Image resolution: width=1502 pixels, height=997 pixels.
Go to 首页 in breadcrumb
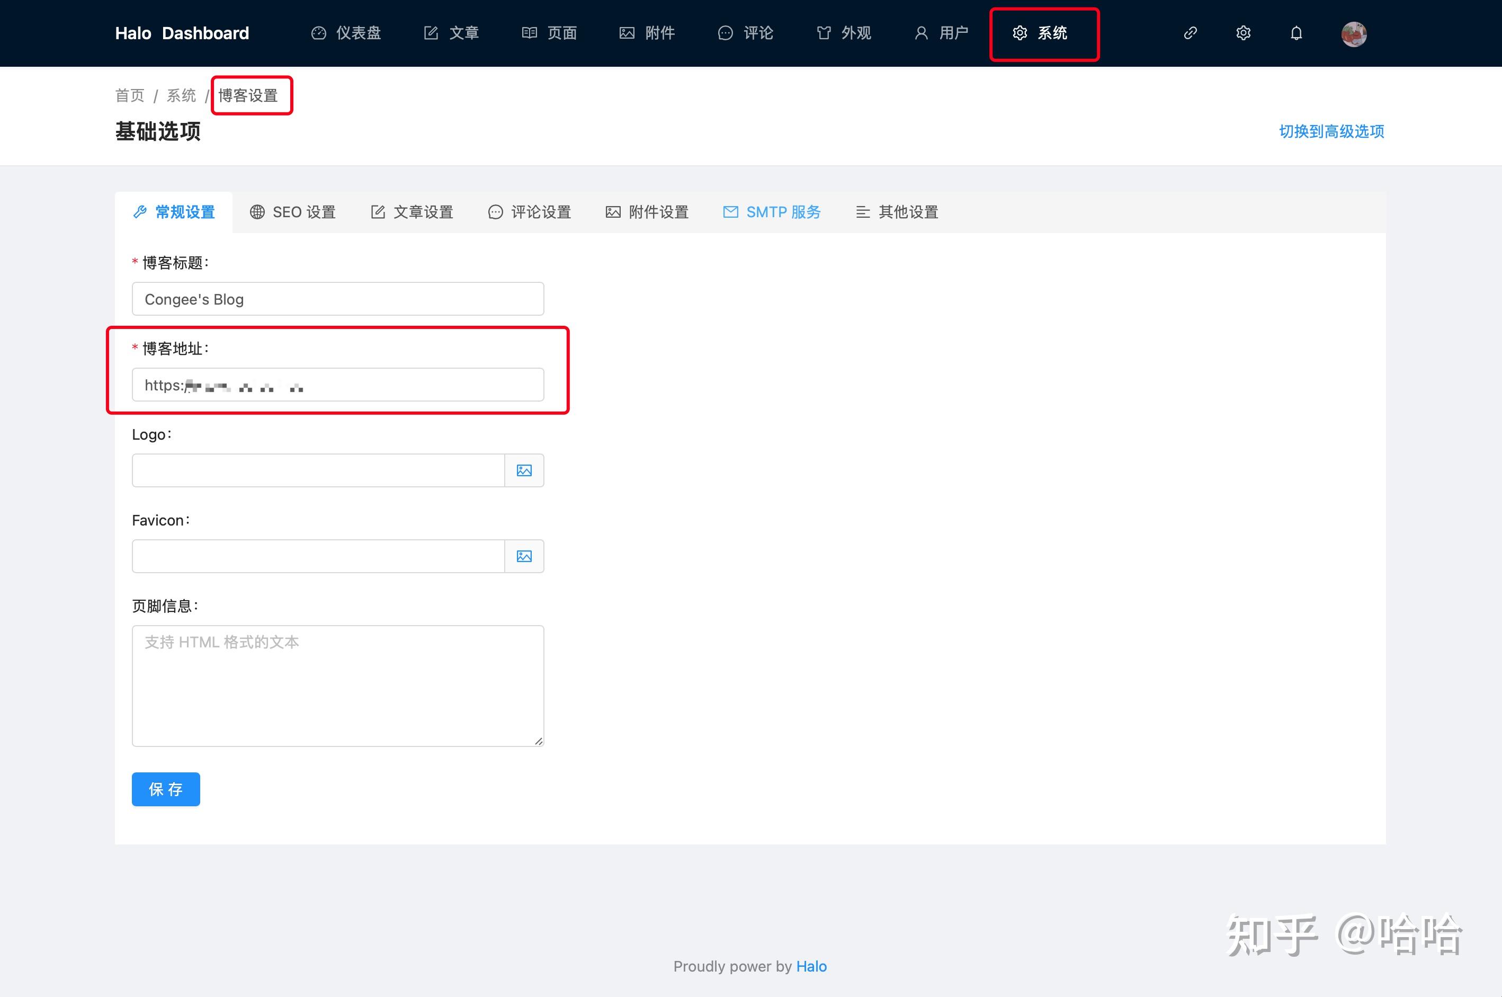click(130, 95)
